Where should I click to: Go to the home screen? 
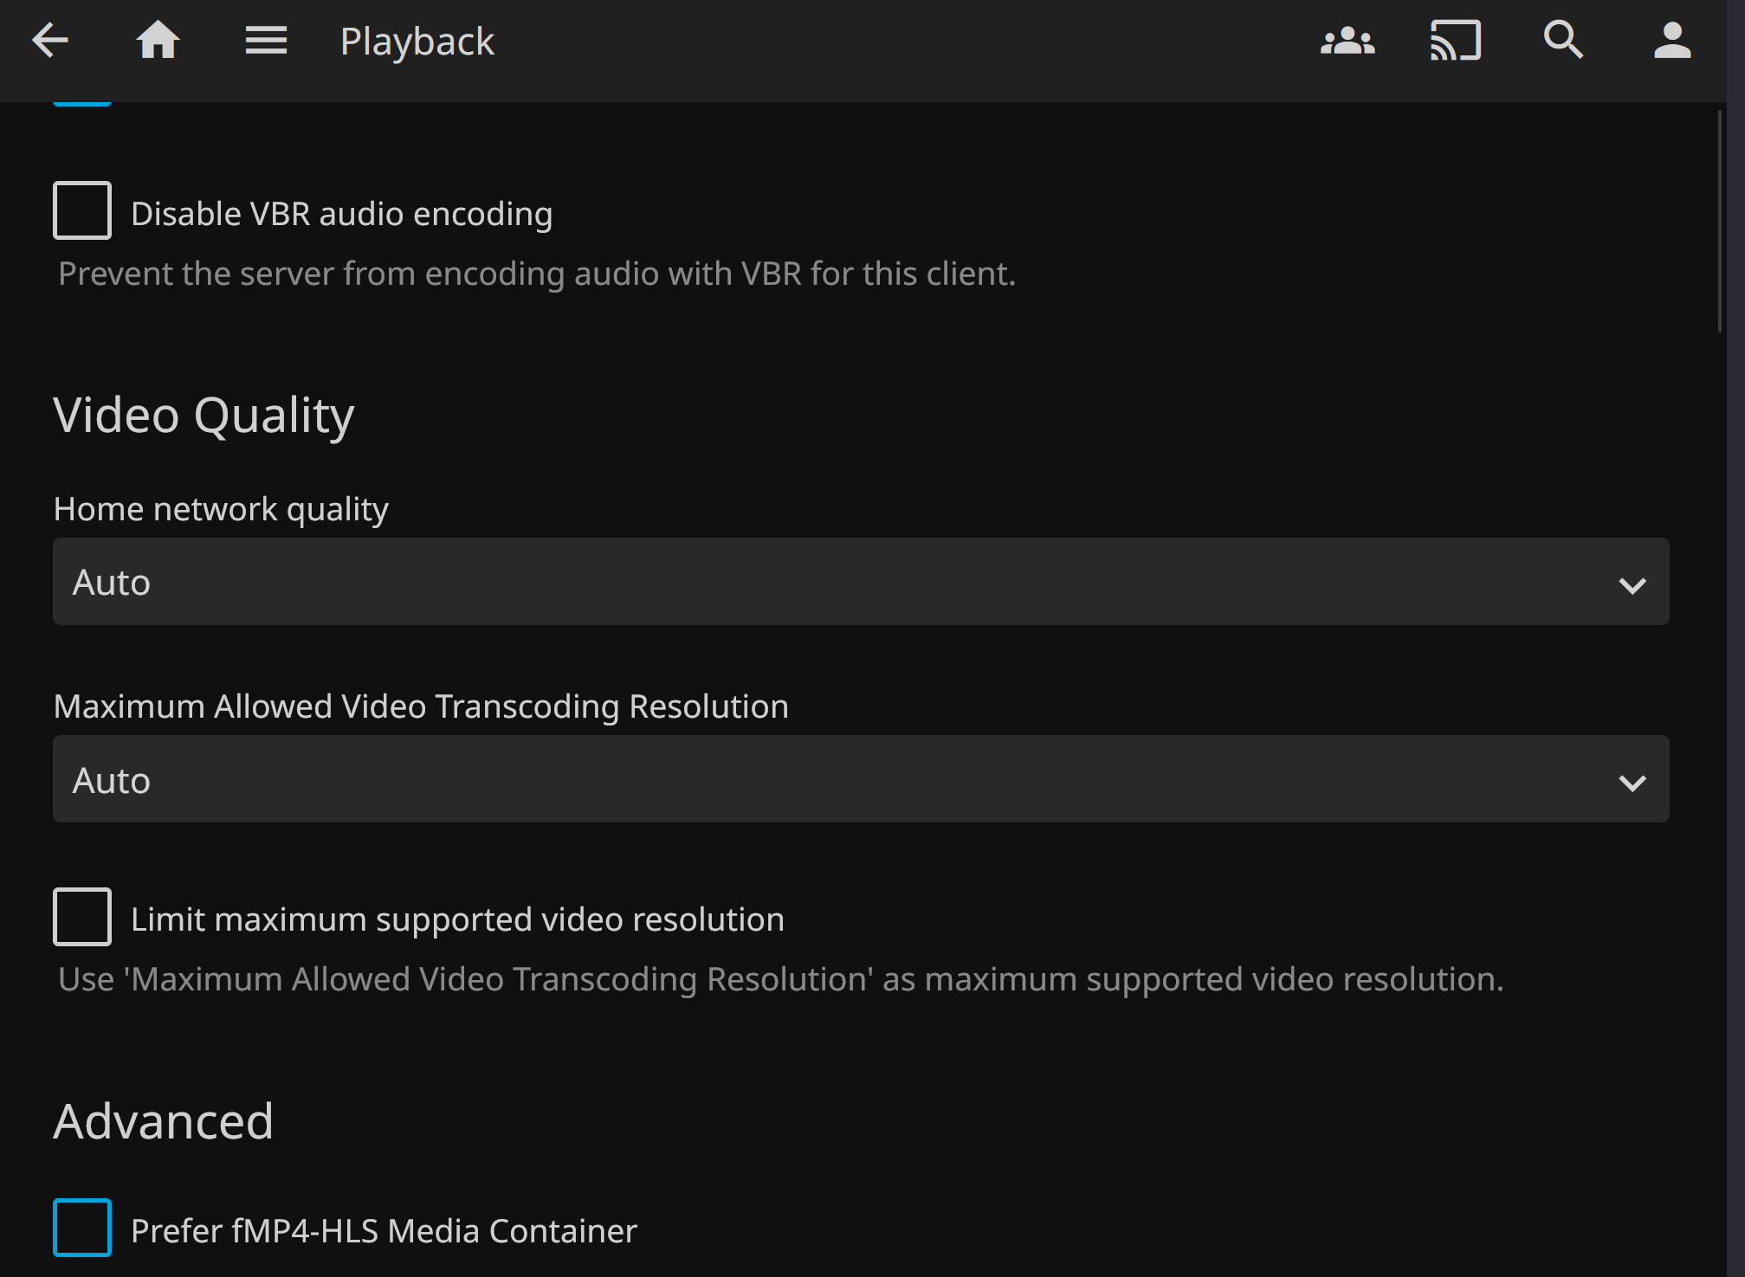[x=158, y=41]
